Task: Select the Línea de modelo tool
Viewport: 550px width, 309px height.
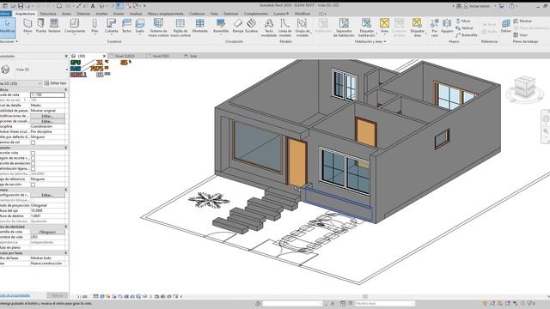Action: [x=284, y=27]
